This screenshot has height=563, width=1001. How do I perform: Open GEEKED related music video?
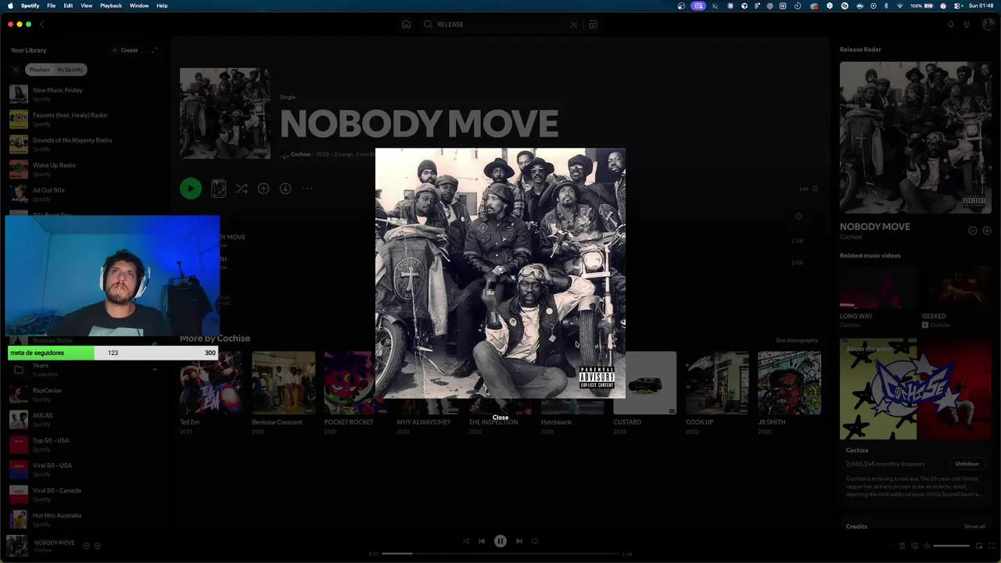(956, 296)
